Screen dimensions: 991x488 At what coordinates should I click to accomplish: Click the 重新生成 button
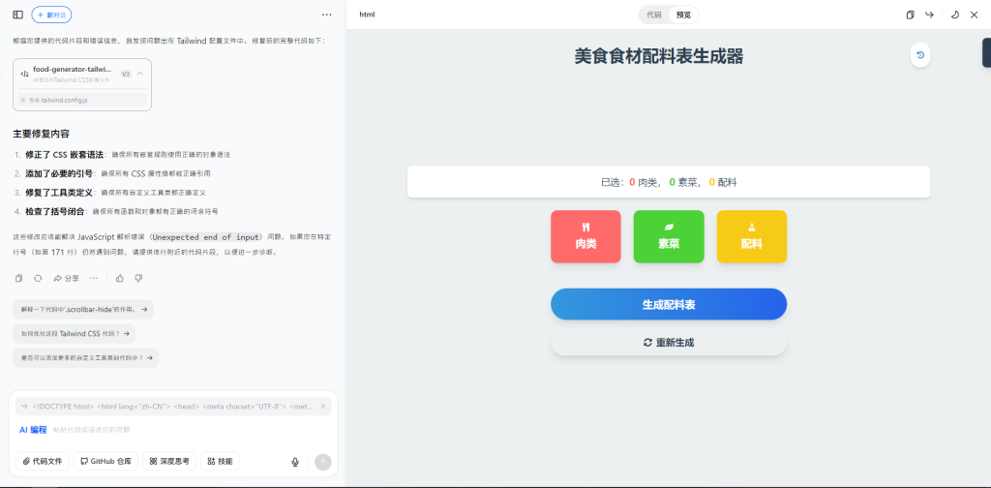click(669, 343)
